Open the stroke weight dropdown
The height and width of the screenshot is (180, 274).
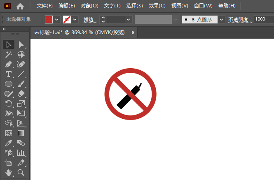click(129, 19)
